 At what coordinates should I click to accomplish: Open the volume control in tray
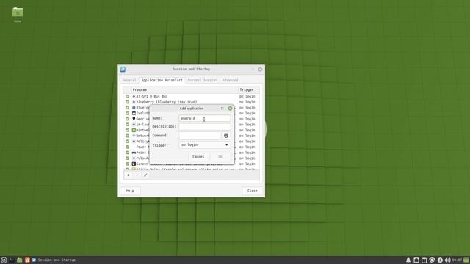click(x=448, y=260)
